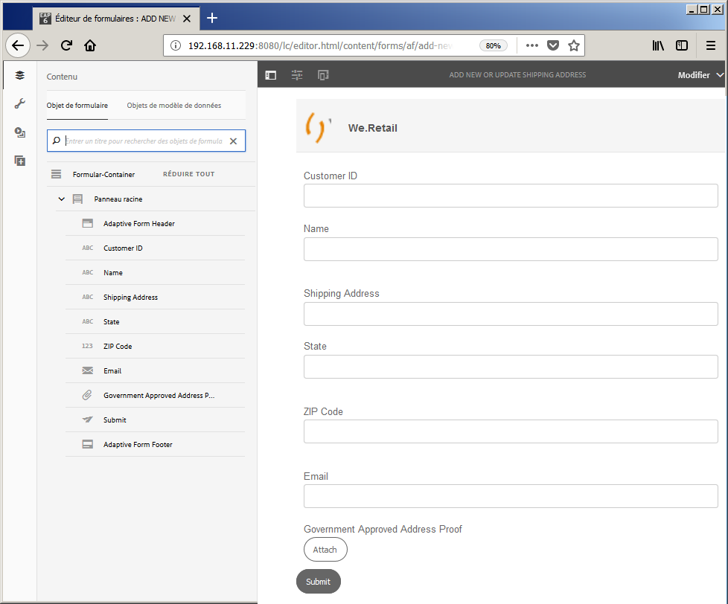Click the We.Retail header title text
The width and height of the screenshot is (728, 604).
point(372,128)
